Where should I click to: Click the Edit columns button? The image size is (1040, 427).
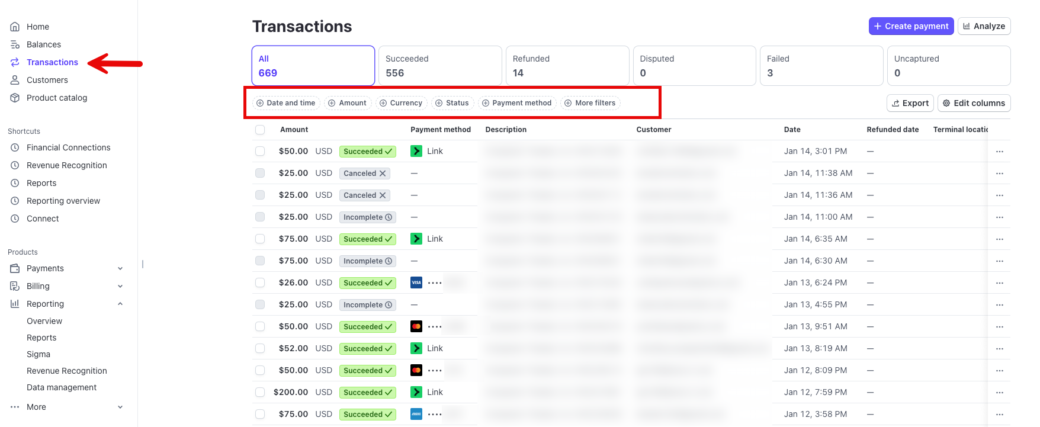pyautogui.click(x=974, y=103)
